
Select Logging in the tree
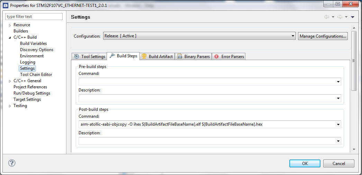coord(27,62)
